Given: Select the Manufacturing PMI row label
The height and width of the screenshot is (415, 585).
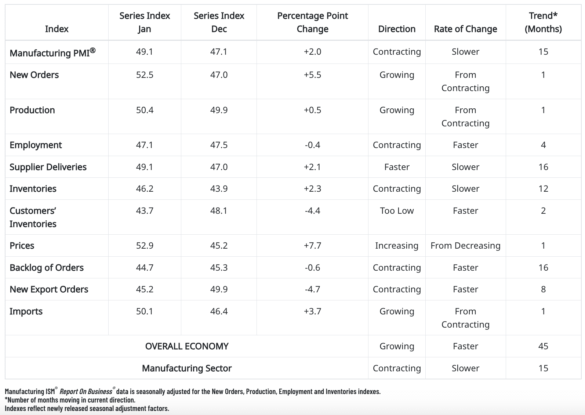Looking at the screenshot, I should [52, 53].
